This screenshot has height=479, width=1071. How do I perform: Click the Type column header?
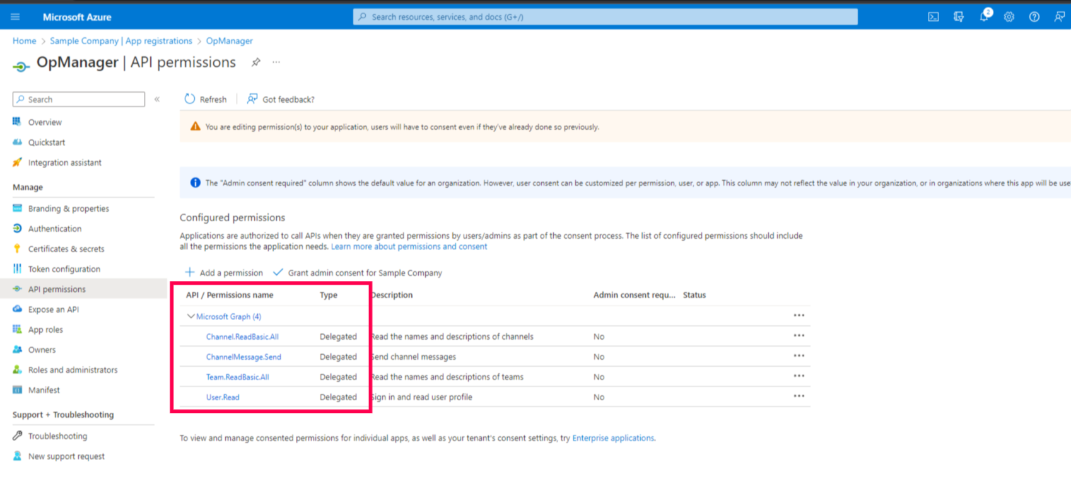point(329,295)
